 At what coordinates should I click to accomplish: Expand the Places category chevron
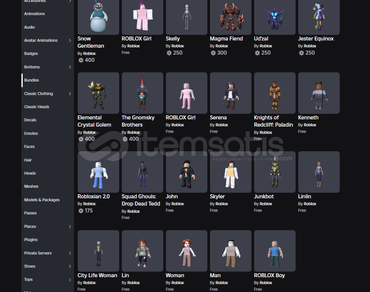(70, 227)
